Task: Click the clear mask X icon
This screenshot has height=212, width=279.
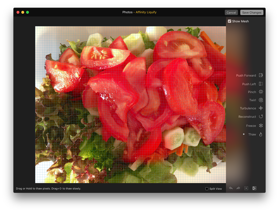Action: 246,188
